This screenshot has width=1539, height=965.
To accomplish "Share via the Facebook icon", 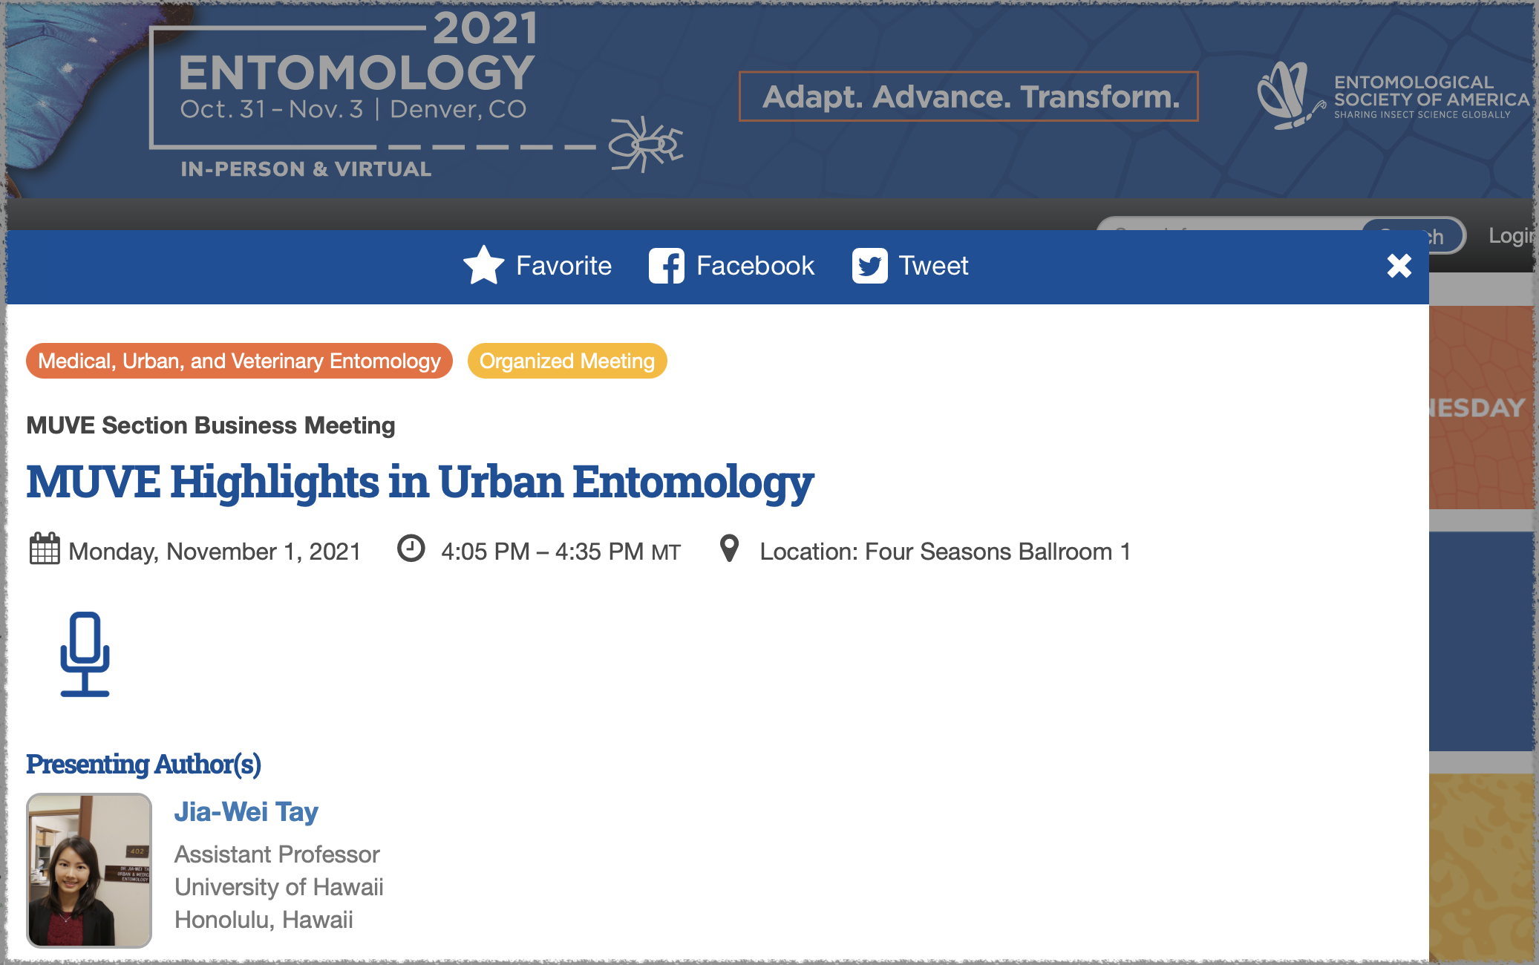I will coord(666,266).
